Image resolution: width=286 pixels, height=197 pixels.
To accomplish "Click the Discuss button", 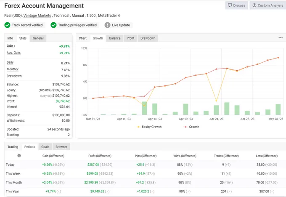I will [236, 5].
